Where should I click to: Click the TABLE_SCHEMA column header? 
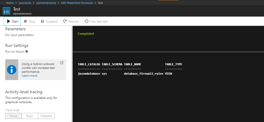pos(112,64)
